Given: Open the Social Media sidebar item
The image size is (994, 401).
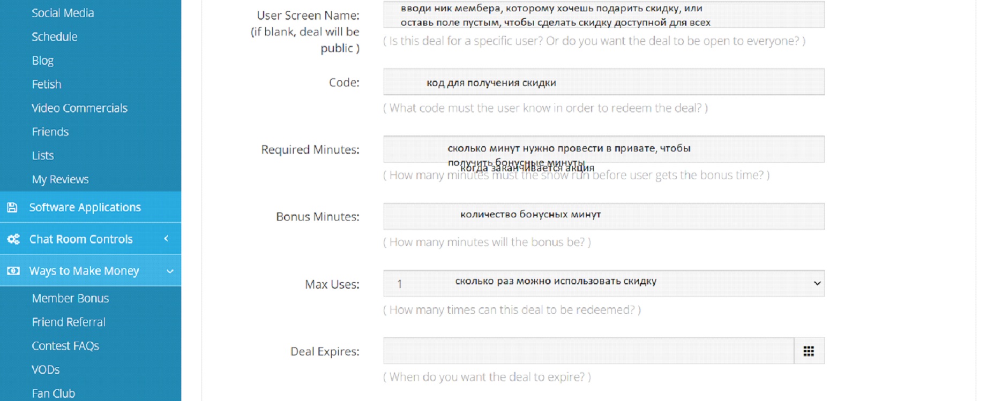Looking at the screenshot, I should coord(63,13).
